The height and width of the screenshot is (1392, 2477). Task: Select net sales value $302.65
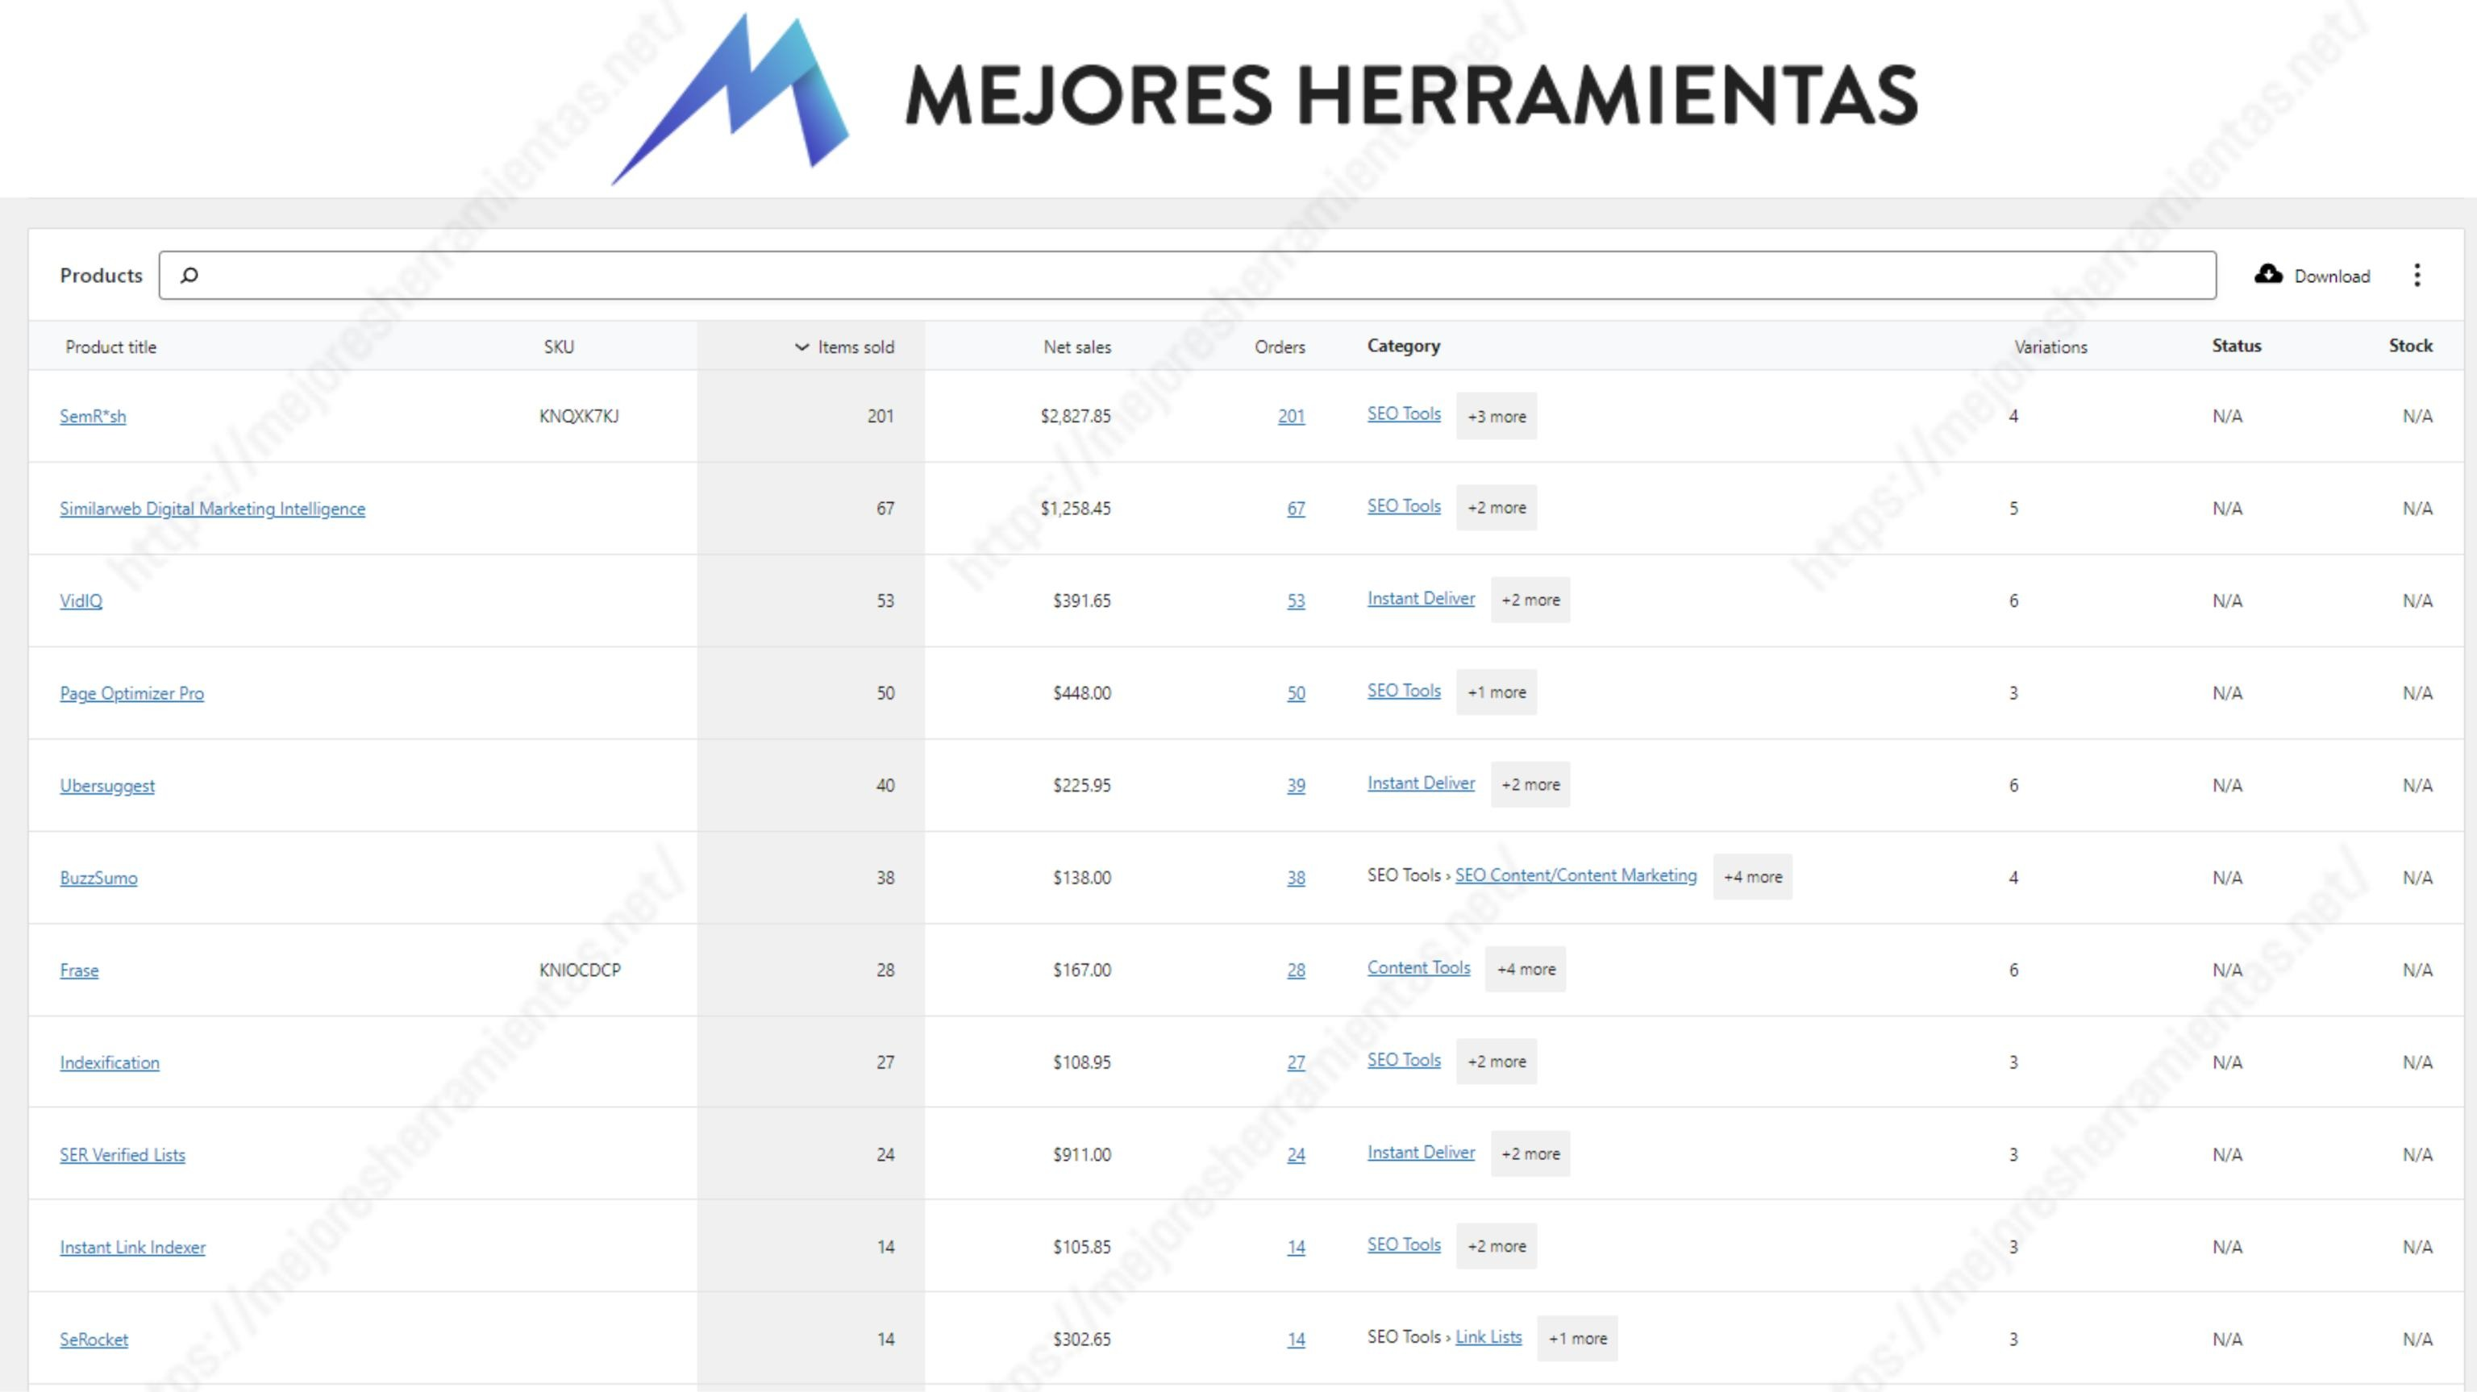tap(1082, 1339)
